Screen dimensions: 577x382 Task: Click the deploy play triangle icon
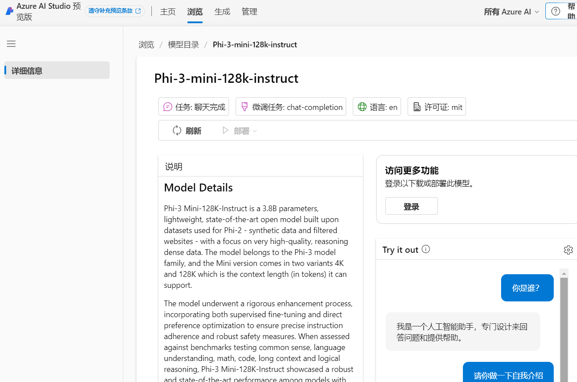(226, 130)
